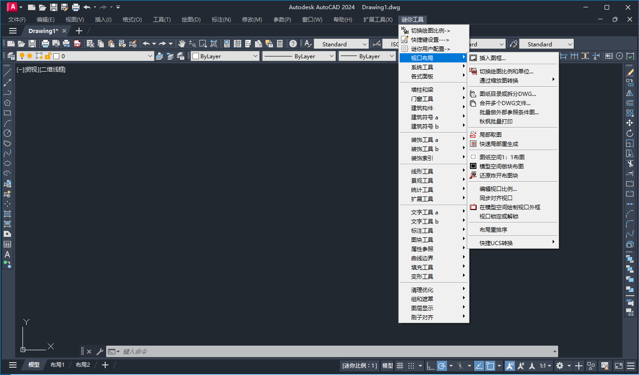Toggle grid display in status bar
This screenshot has height=375, width=639.
[400, 366]
